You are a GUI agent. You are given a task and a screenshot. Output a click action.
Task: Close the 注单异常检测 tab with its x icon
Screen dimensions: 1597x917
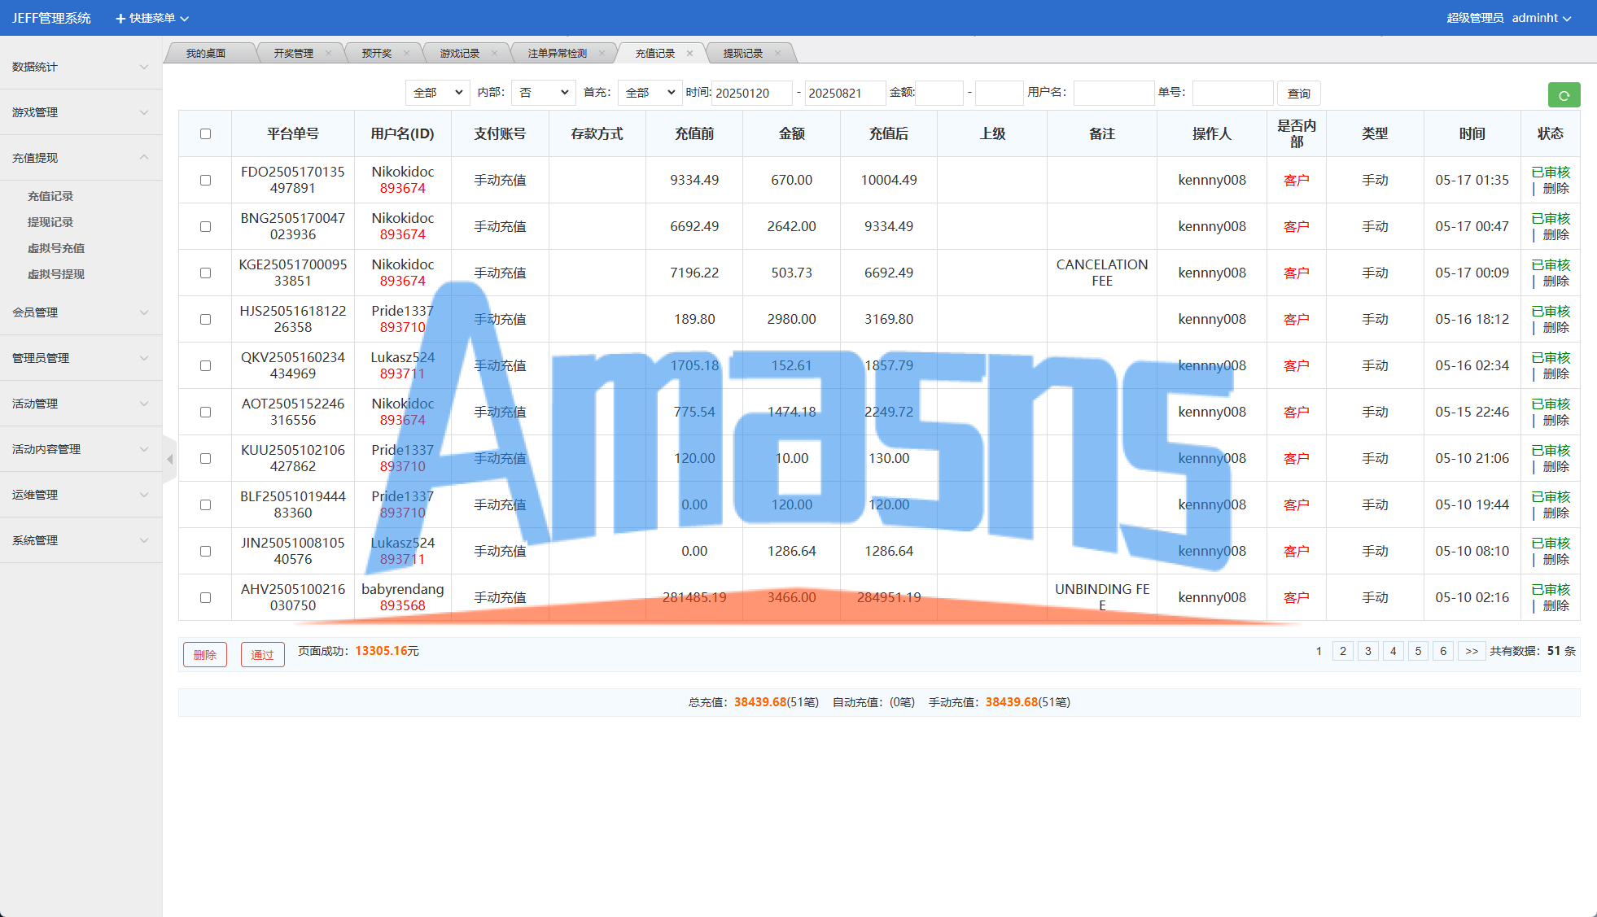(602, 54)
